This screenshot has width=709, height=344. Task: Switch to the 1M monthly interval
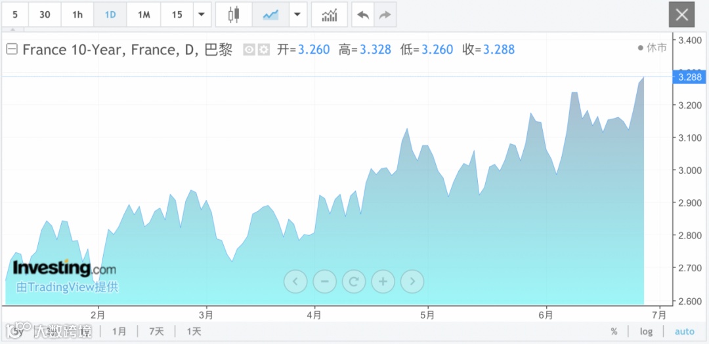[x=143, y=14]
